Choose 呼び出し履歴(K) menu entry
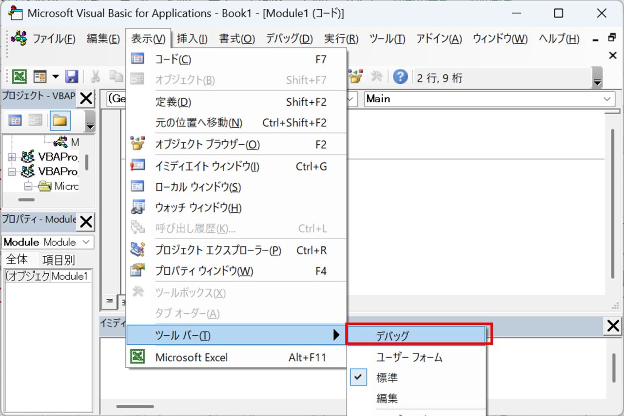The image size is (624, 416). click(236, 228)
